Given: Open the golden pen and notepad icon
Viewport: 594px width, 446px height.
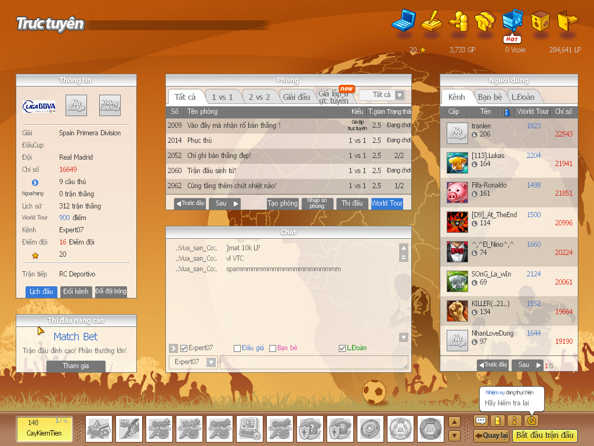Looking at the screenshot, I should pyautogui.click(x=432, y=22).
